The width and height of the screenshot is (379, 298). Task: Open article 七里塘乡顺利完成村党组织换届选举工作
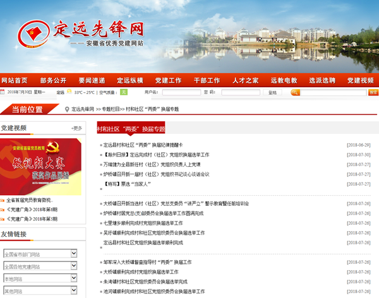point(143,223)
